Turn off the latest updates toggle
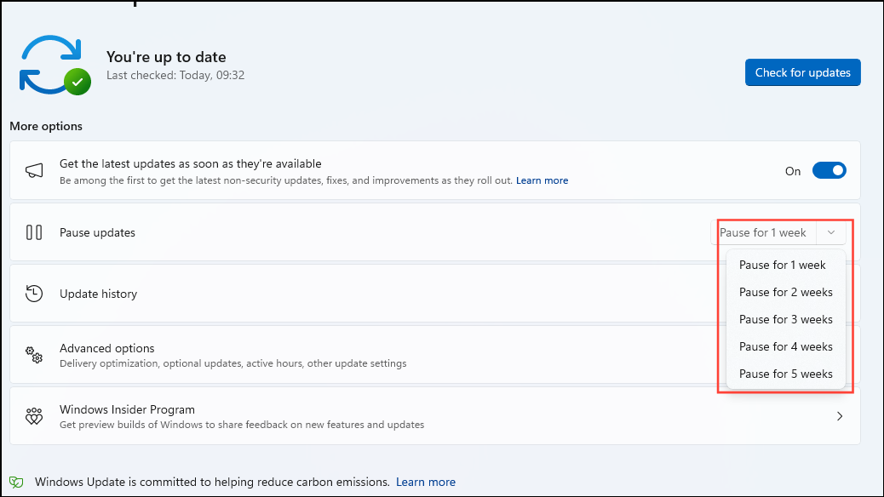The image size is (884, 497). [x=829, y=170]
